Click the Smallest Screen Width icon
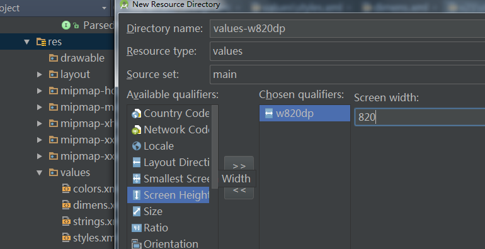The height and width of the screenshot is (249, 485). [137, 179]
